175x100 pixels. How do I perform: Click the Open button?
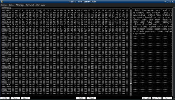point(25,98)
